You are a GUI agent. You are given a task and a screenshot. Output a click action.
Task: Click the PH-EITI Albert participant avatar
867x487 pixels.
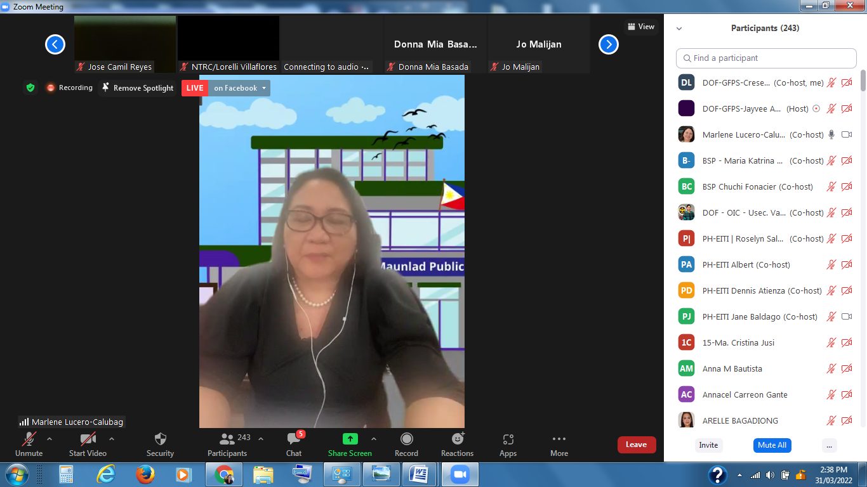[686, 264]
